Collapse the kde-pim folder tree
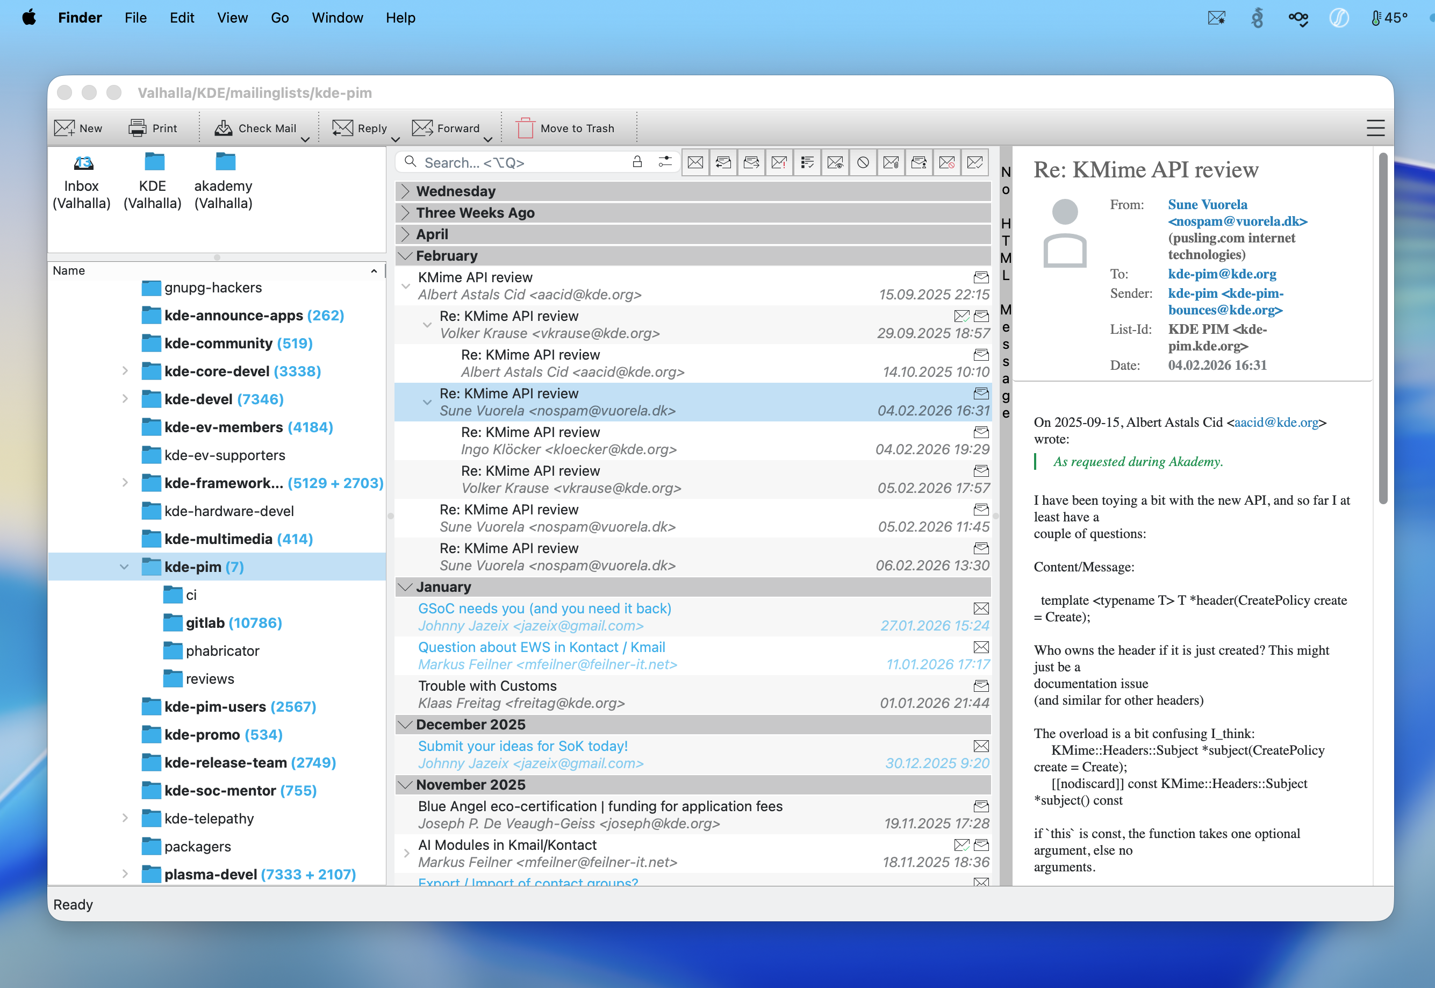 [124, 567]
